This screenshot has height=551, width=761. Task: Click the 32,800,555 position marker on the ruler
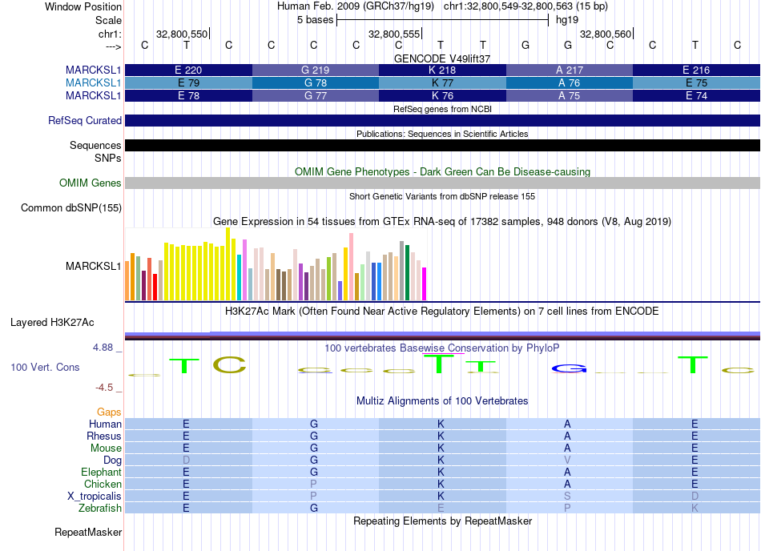click(395, 34)
